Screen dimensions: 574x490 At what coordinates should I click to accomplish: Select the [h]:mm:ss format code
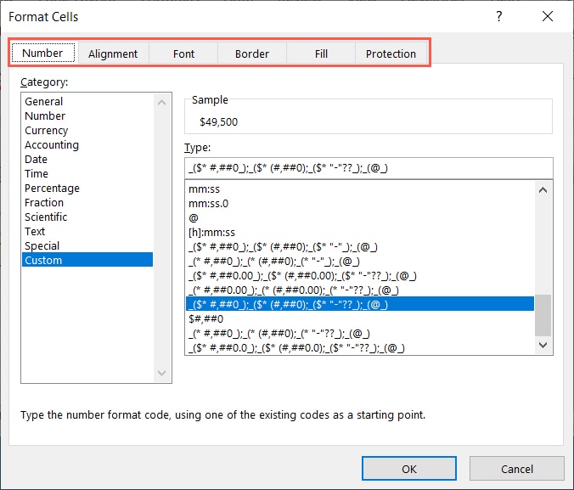pyautogui.click(x=360, y=233)
